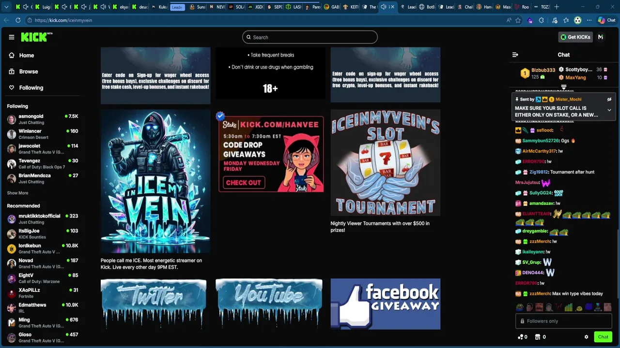Open the Copilot Chat button
Image resolution: width=620 pixels, height=348 pixels.
[606, 20]
